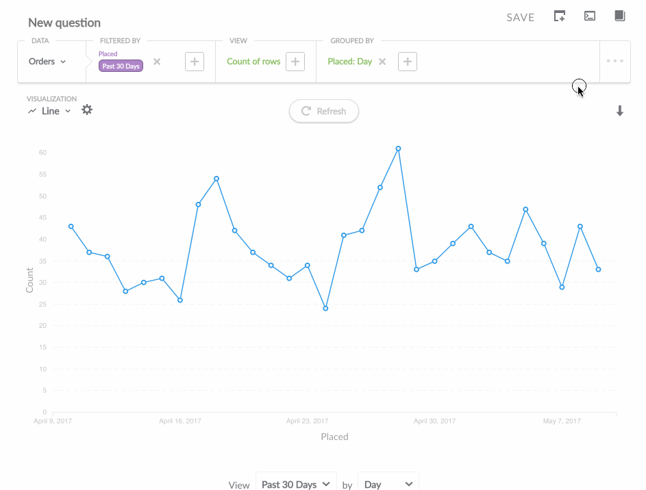Add another metric next to Count of rows
This screenshot has height=490, width=646.
click(x=295, y=62)
